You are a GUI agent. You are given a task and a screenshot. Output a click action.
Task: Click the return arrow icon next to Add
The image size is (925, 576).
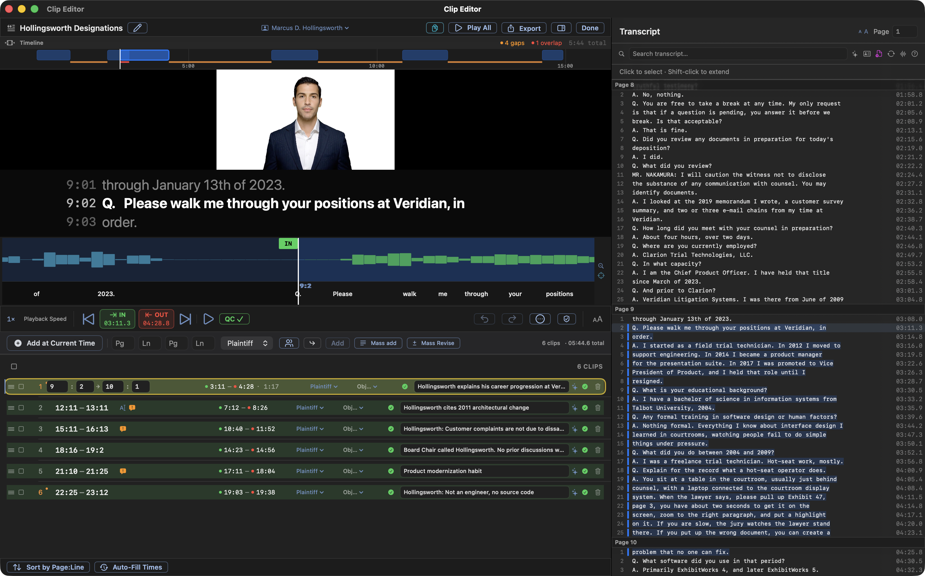pos(312,343)
